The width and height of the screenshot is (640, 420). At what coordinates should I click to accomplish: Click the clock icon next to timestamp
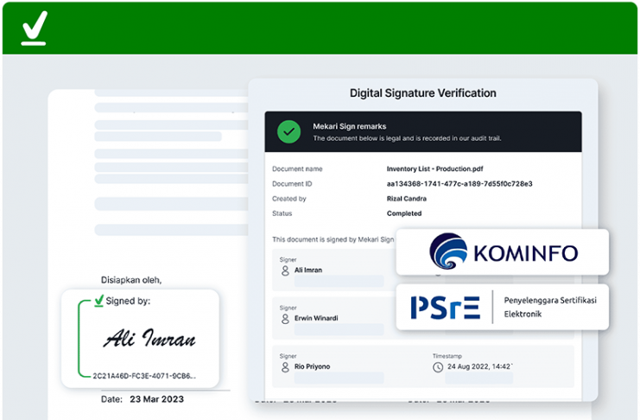coord(438,366)
